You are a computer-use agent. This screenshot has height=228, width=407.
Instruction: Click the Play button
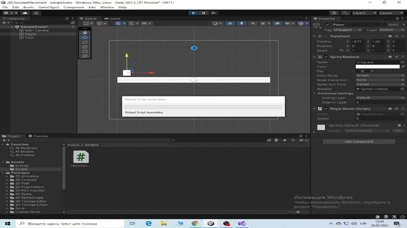(193, 13)
